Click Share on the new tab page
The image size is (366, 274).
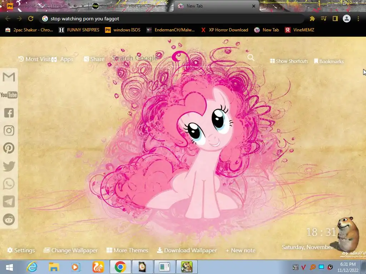(94, 59)
